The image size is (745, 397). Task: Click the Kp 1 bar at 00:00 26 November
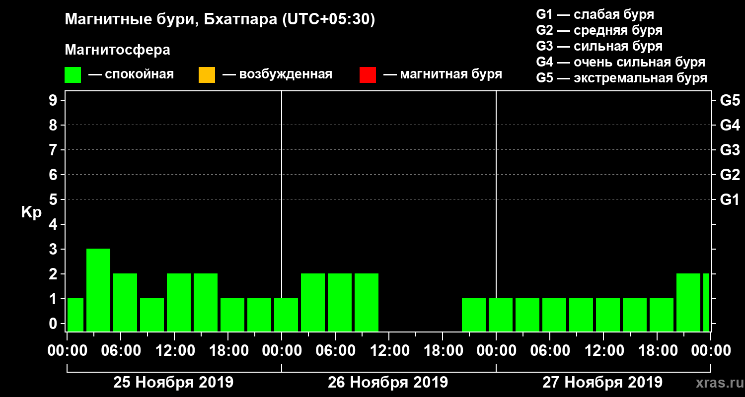[286, 315]
